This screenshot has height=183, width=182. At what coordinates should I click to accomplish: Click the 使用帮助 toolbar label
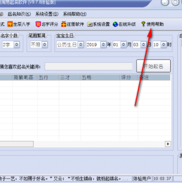point(155,24)
